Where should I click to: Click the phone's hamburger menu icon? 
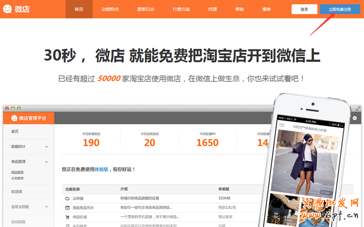point(281,125)
